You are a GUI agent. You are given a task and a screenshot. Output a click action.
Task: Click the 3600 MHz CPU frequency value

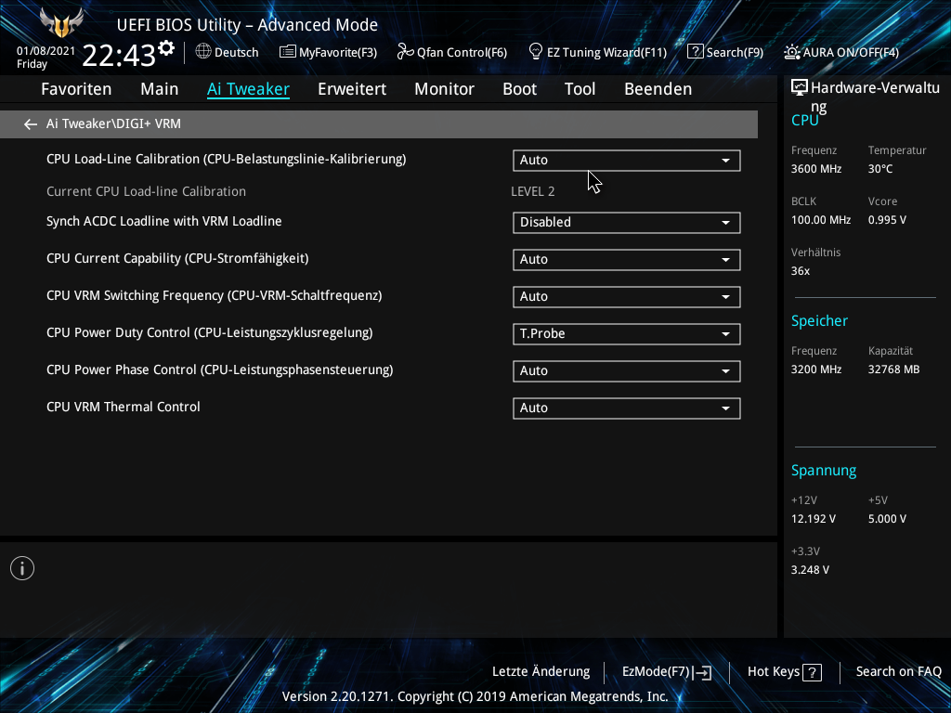[816, 169]
